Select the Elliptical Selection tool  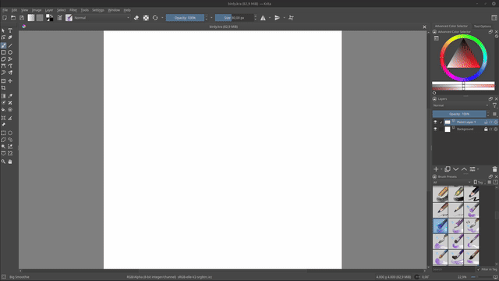[x=10, y=133]
